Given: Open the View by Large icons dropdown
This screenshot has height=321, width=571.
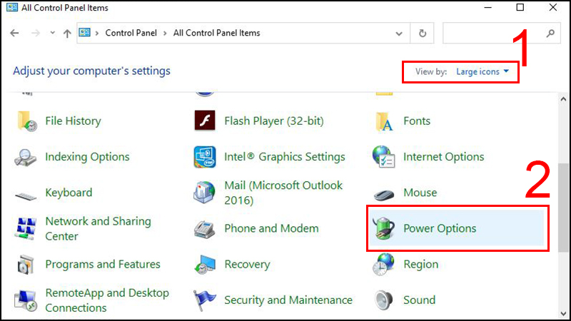Looking at the screenshot, I should 482,71.
